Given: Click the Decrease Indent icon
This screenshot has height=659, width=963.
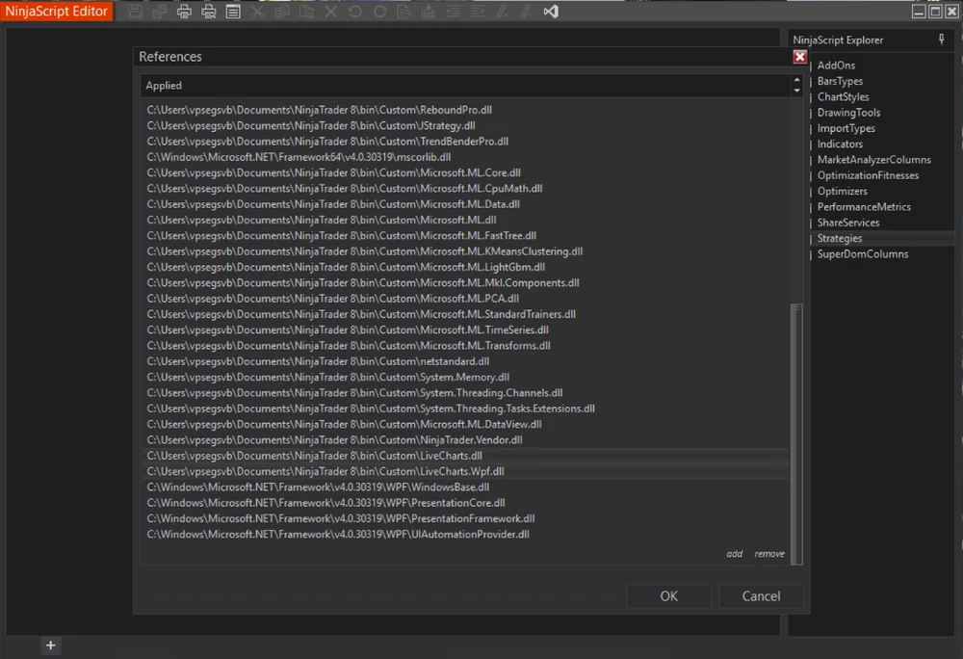Looking at the screenshot, I should (454, 12).
